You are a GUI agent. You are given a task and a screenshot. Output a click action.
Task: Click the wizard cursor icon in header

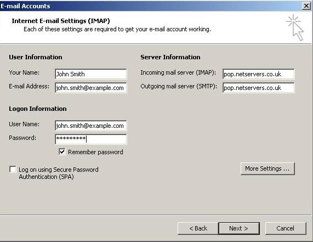tap(295, 27)
